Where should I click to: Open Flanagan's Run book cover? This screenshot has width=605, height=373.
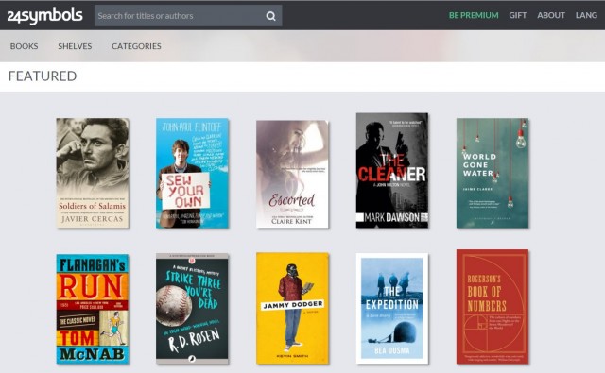point(93,309)
